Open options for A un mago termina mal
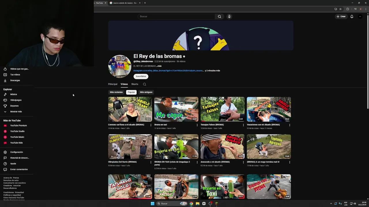 [290, 162]
